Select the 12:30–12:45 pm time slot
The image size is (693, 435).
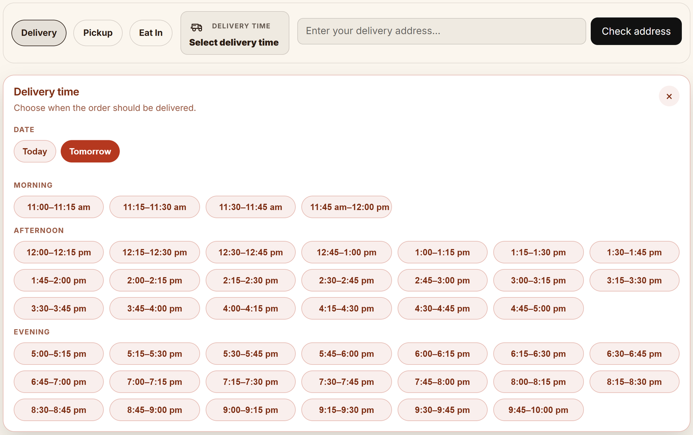(251, 252)
